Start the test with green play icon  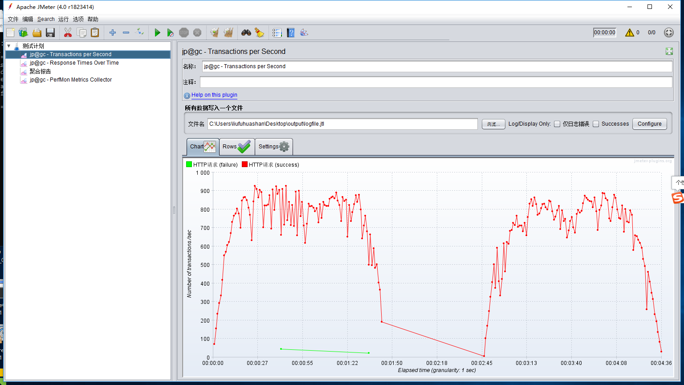157,33
